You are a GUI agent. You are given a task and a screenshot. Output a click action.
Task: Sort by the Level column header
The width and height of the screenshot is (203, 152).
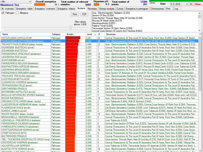point(89,34)
